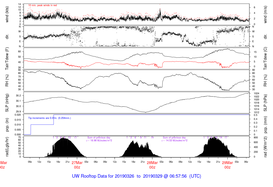Click the 'SLP (hPa)' axis label
273x187 pixels.
[265, 103]
